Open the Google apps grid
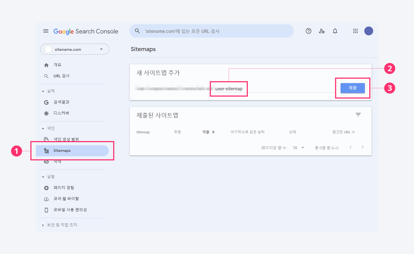 (355, 31)
